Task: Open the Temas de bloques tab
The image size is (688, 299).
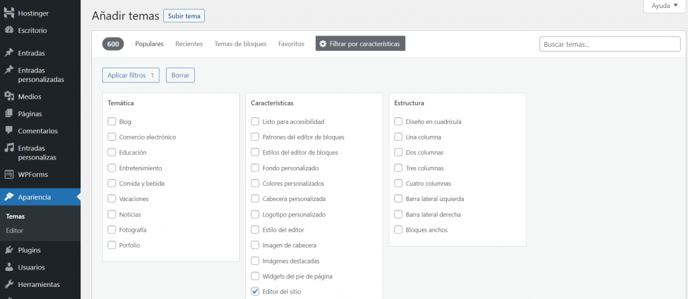Action: 241,44
